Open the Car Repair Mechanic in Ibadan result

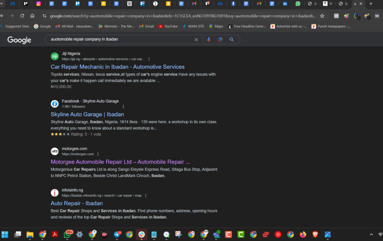(117, 67)
